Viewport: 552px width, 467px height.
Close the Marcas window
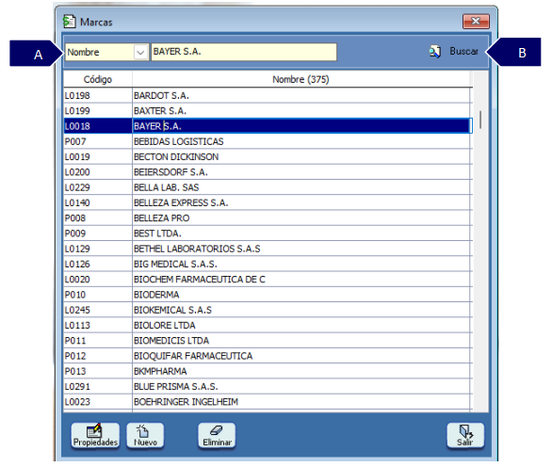(476, 22)
